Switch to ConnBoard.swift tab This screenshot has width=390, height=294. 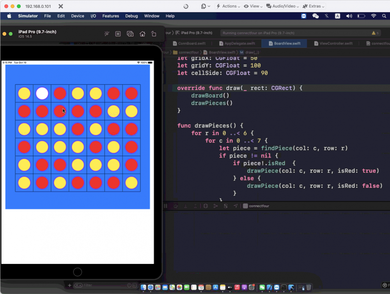(189, 43)
